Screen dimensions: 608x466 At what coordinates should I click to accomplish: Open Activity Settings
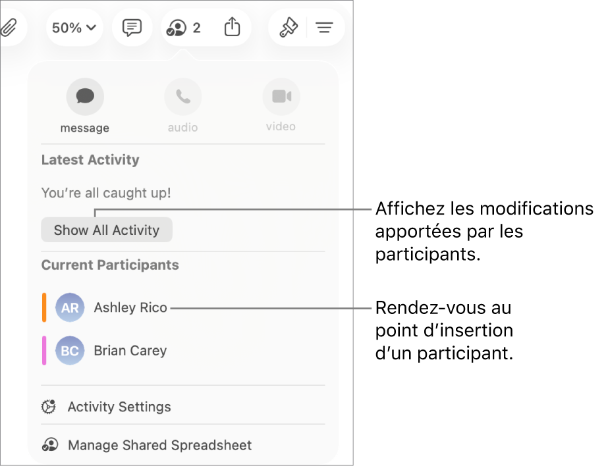(119, 407)
